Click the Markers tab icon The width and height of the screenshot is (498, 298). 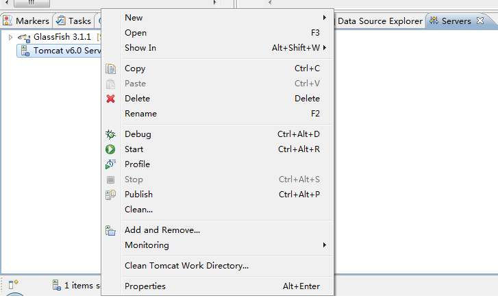[7, 21]
